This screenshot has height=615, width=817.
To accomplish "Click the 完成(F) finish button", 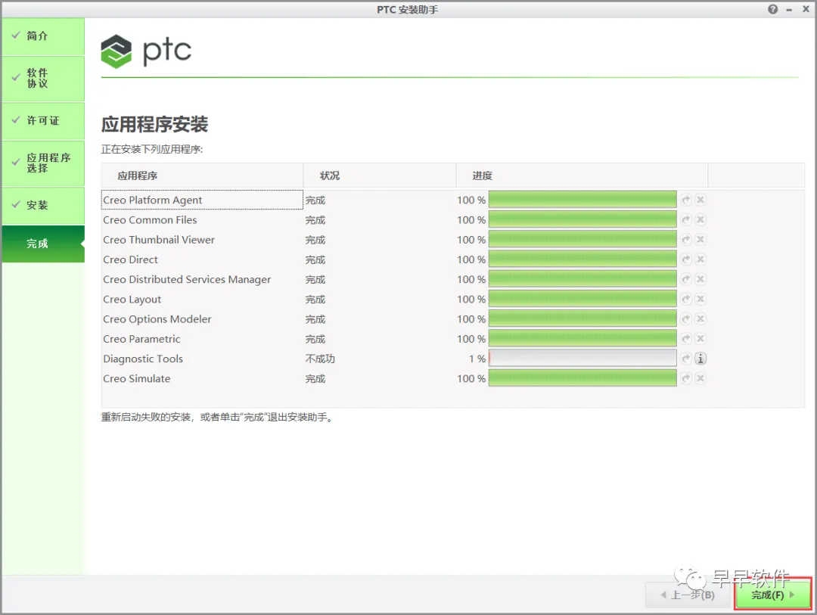I will pyautogui.click(x=772, y=594).
